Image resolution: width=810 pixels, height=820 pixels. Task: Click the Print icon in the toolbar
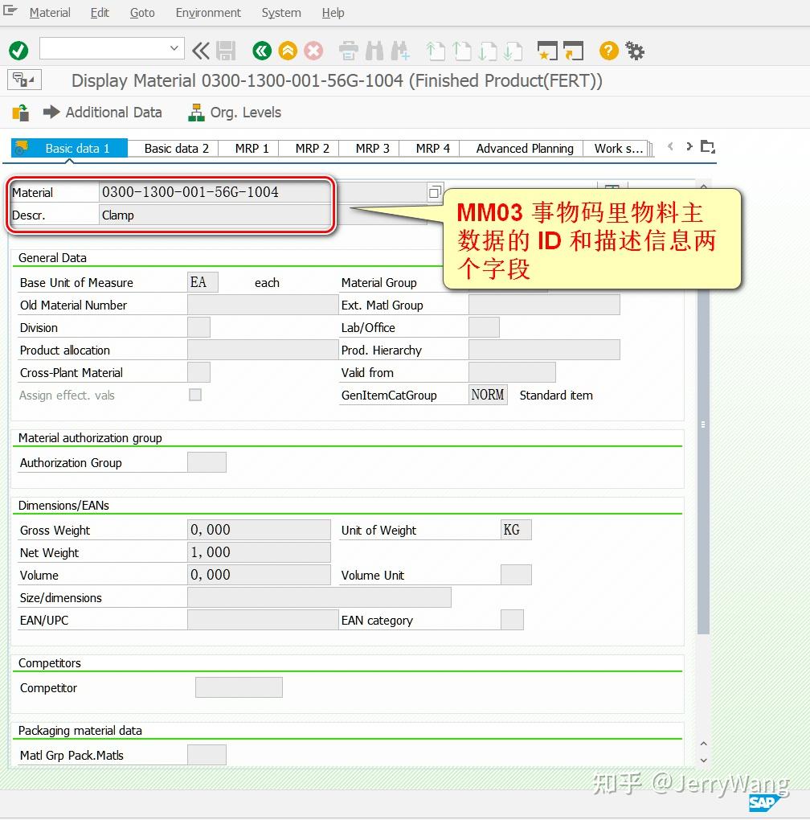348,51
